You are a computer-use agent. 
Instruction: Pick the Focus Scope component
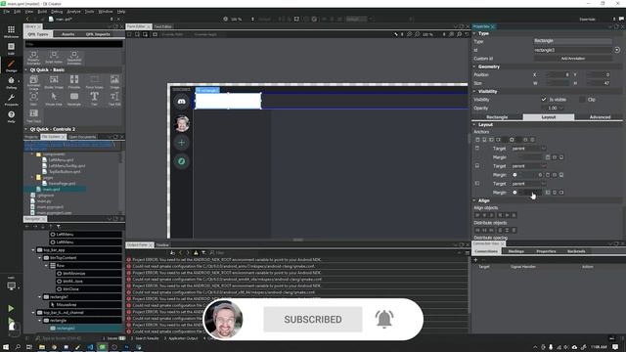point(95,82)
